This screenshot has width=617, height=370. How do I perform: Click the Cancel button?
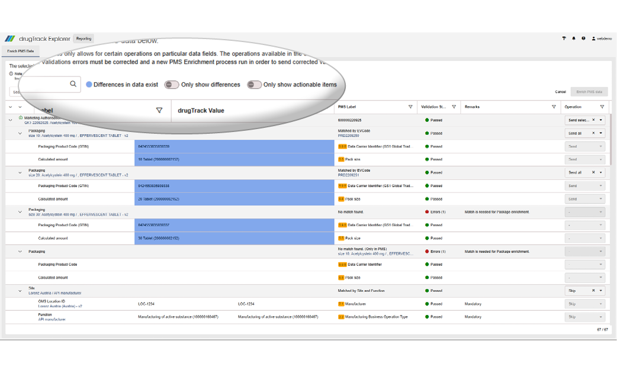tap(560, 92)
